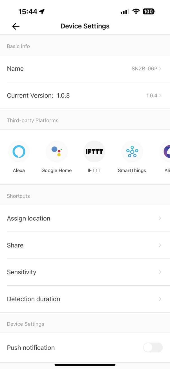Tap the Wi-Fi status icon

[x=136, y=12]
